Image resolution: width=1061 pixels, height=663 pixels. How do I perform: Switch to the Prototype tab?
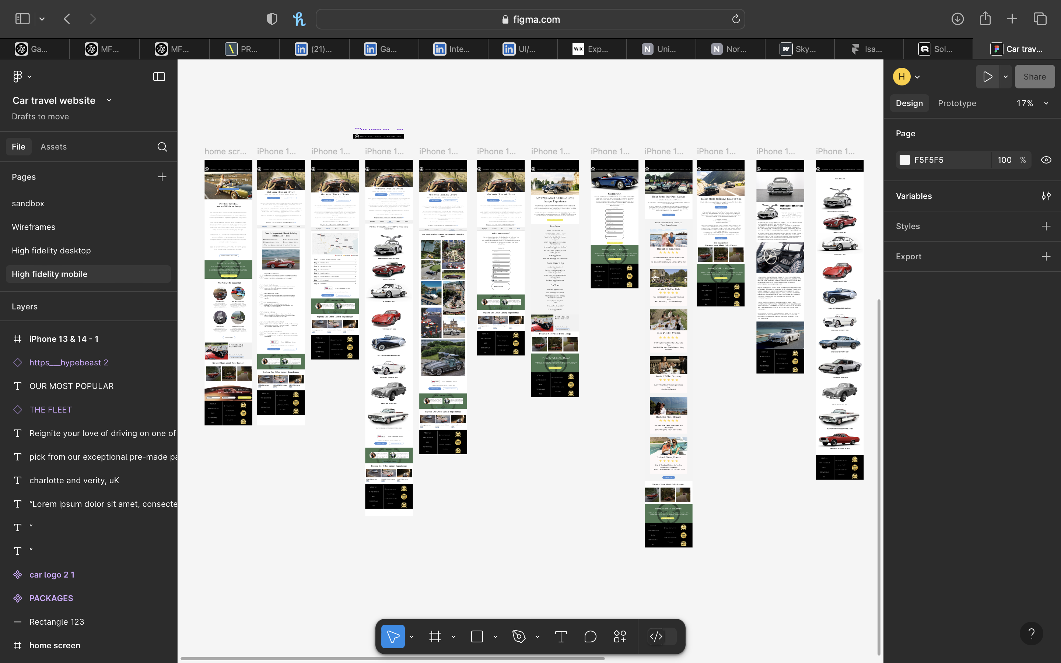(x=957, y=104)
